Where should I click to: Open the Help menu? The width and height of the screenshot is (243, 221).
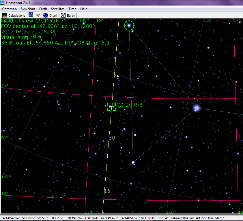(84, 9)
